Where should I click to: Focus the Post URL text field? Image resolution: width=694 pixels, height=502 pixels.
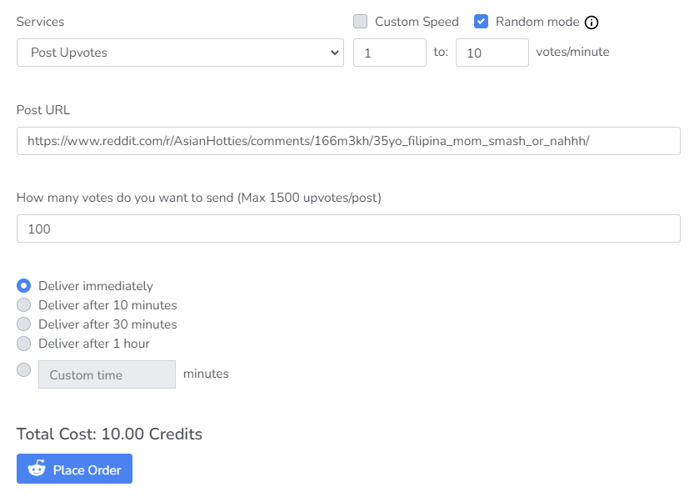(x=348, y=141)
